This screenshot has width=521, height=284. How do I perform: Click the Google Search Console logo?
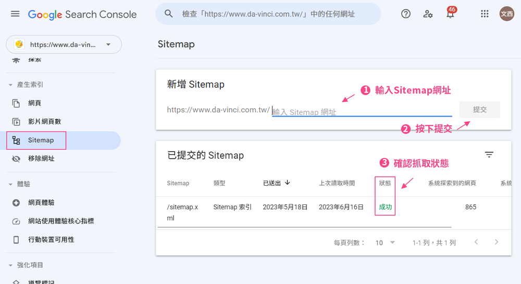click(82, 14)
